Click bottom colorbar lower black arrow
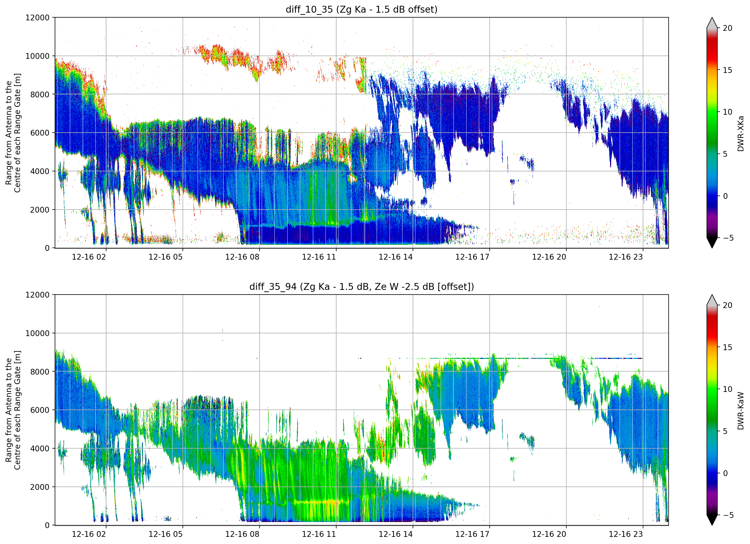The height and width of the screenshot is (544, 750). tap(712, 520)
